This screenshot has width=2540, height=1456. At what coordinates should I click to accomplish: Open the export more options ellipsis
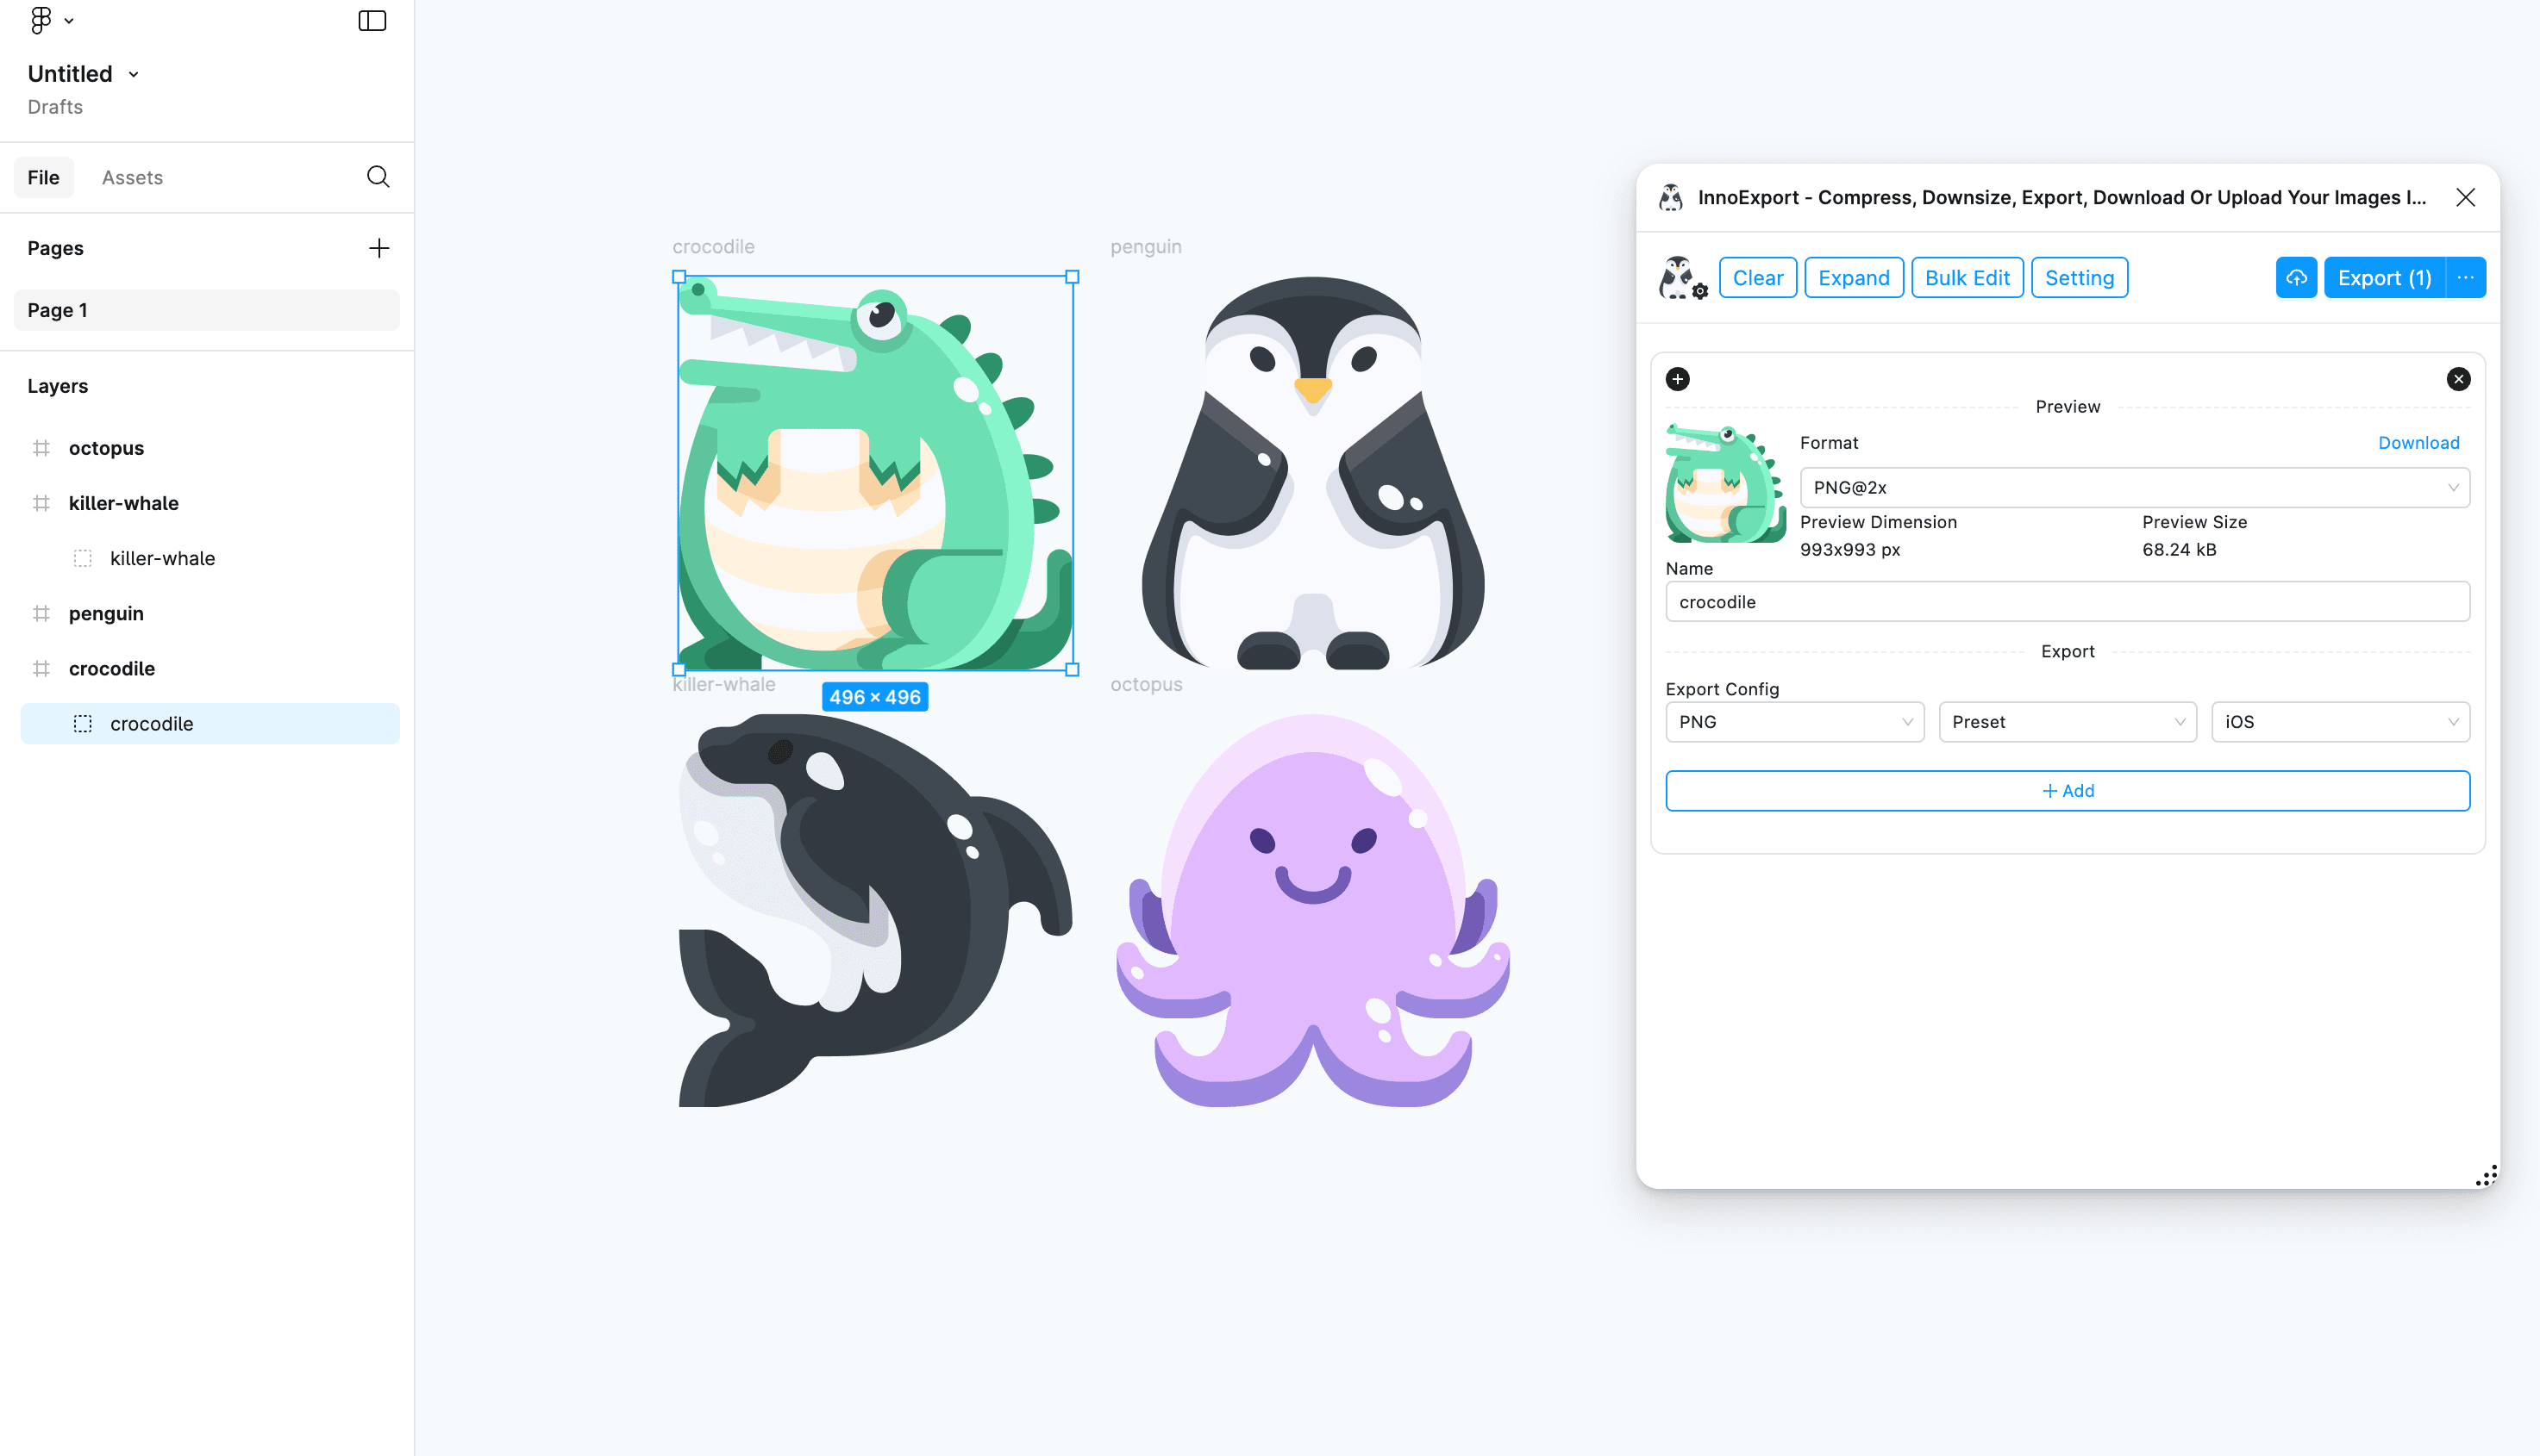[x=2466, y=278]
